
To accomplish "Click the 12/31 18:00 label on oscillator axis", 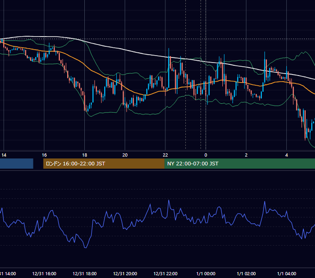I will tap(85, 274).
